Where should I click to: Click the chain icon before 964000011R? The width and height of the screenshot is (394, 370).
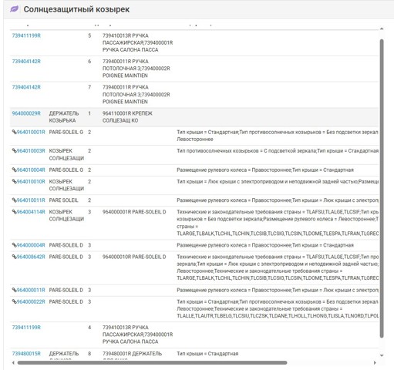click(14, 290)
